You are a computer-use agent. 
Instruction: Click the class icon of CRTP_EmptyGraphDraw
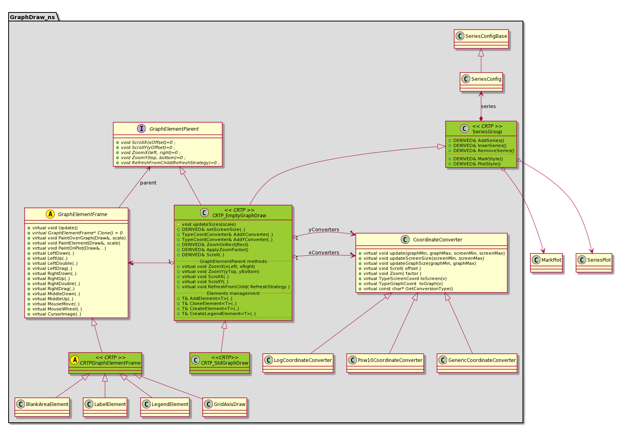click(204, 213)
